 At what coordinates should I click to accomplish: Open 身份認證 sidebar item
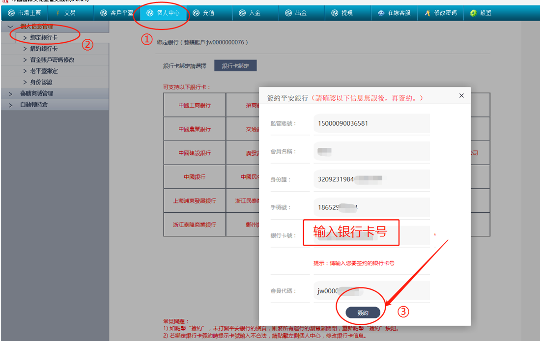coord(55,82)
